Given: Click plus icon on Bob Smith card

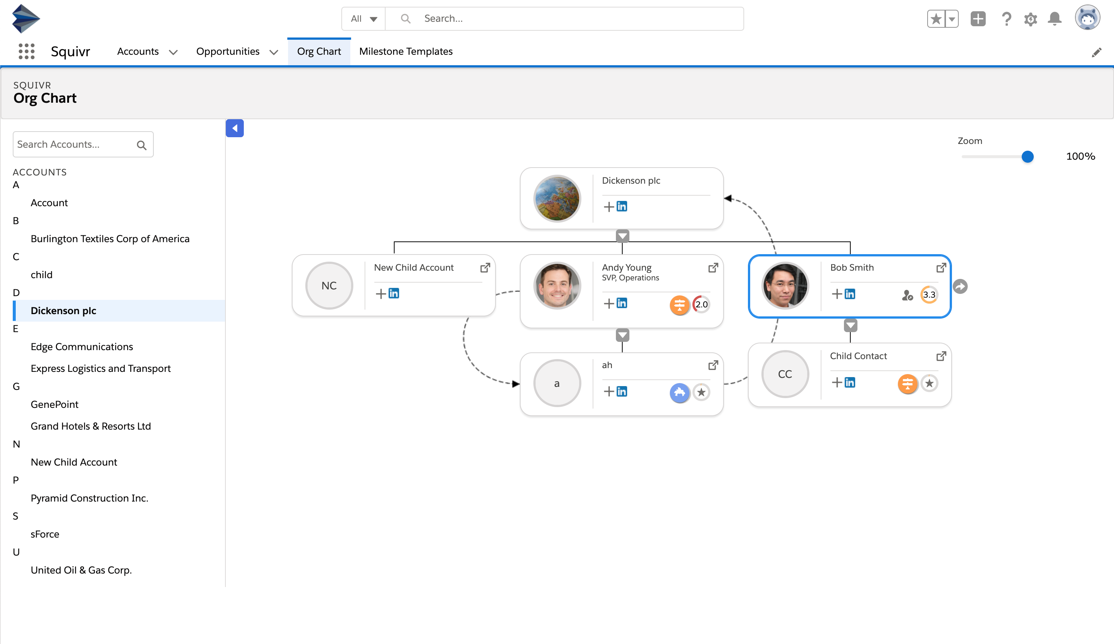Looking at the screenshot, I should (x=837, y=294).
